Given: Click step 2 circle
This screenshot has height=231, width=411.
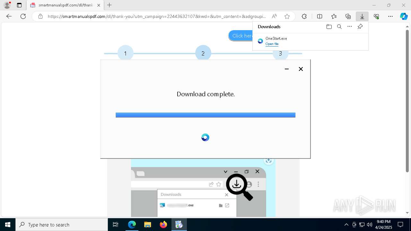Looking at the screenshot, I should tap(203, 53).
